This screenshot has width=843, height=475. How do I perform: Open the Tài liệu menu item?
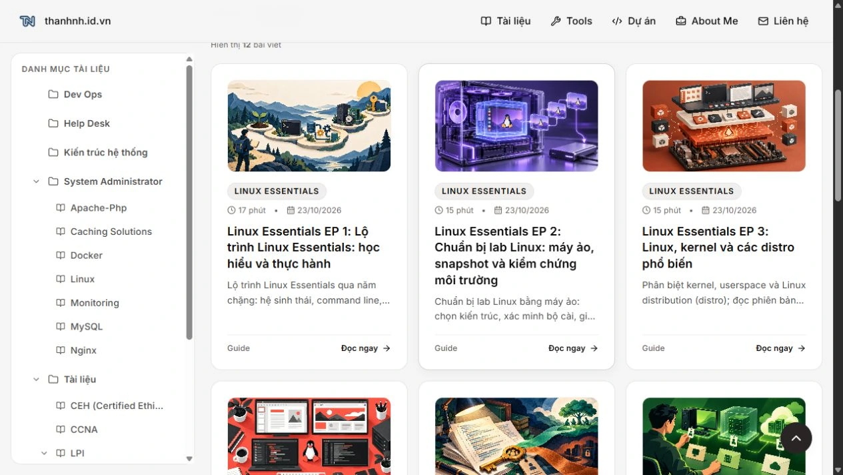click(x=506, y=21)
